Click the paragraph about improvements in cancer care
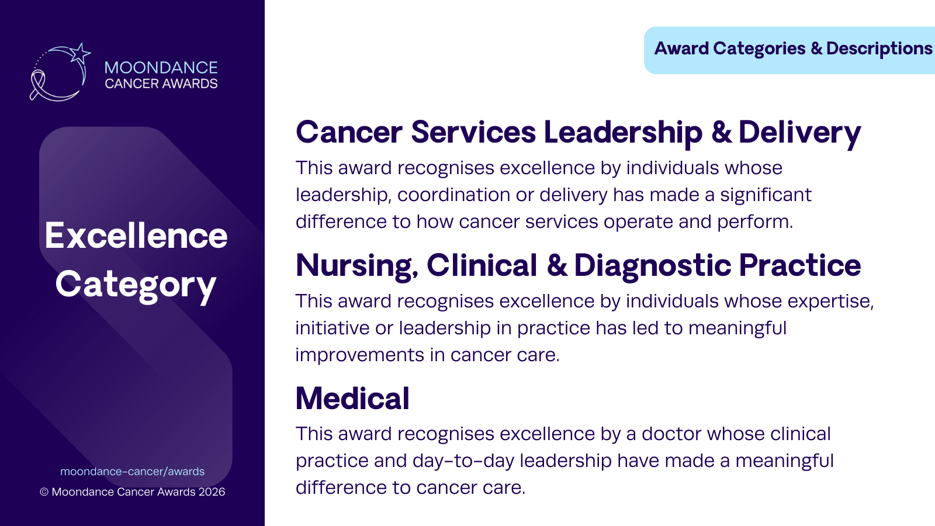Viewport: 935px width, 526px height. coord(584,328)
